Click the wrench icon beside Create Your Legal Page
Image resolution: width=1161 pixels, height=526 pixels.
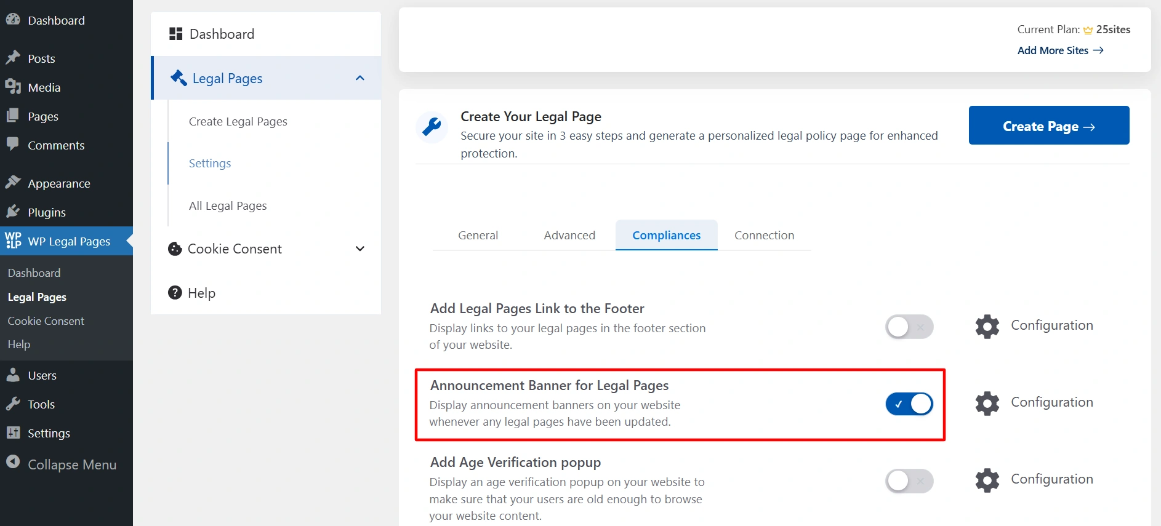click(432, 127)
